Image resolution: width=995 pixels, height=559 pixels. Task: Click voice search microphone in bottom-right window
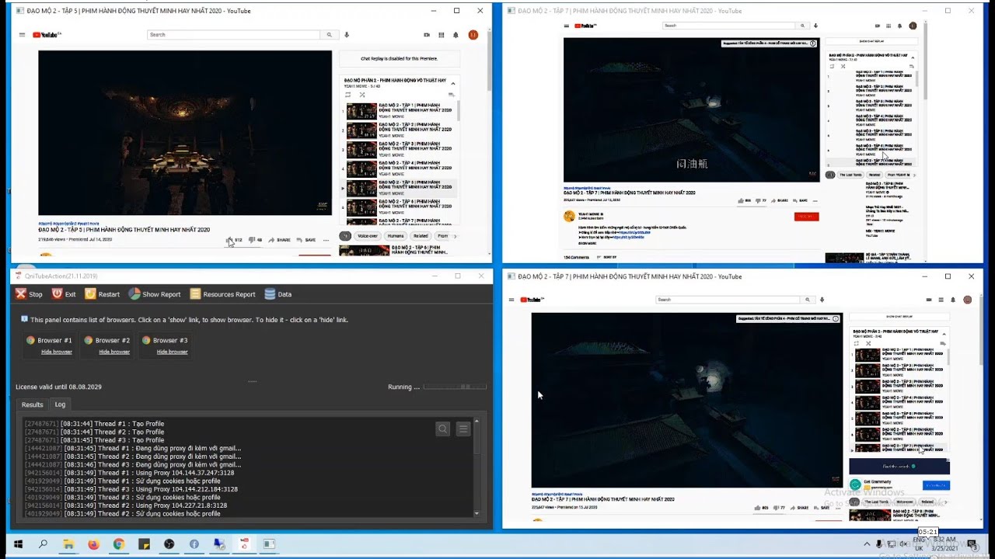point(822,300)
